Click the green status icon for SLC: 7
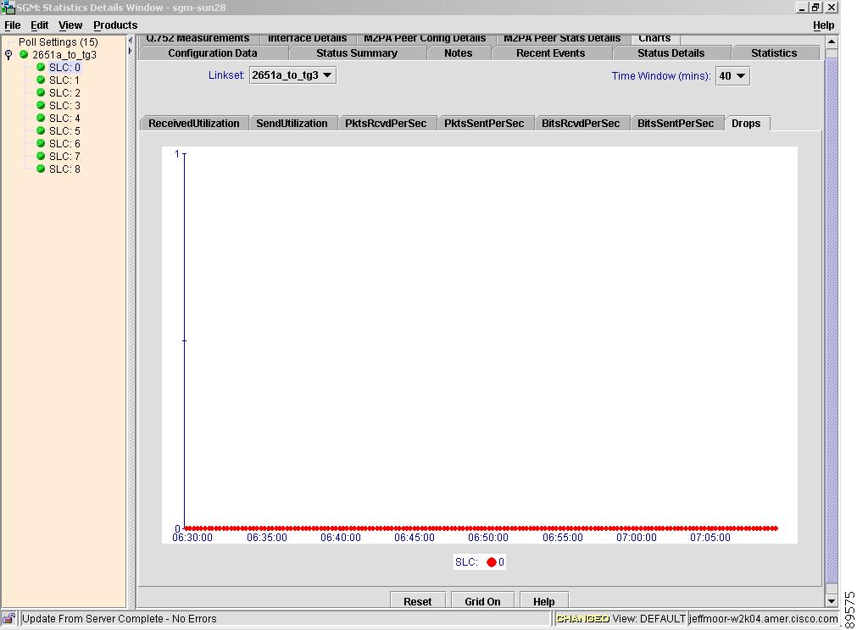 coord(41,156)
